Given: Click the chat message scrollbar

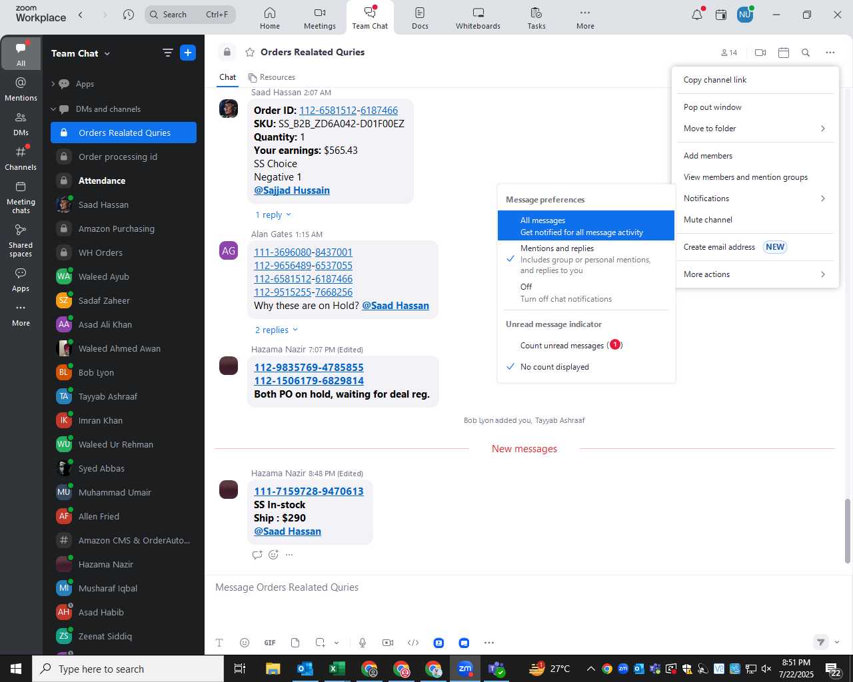Looking at the screenshot, I should [x=848, y=531].
